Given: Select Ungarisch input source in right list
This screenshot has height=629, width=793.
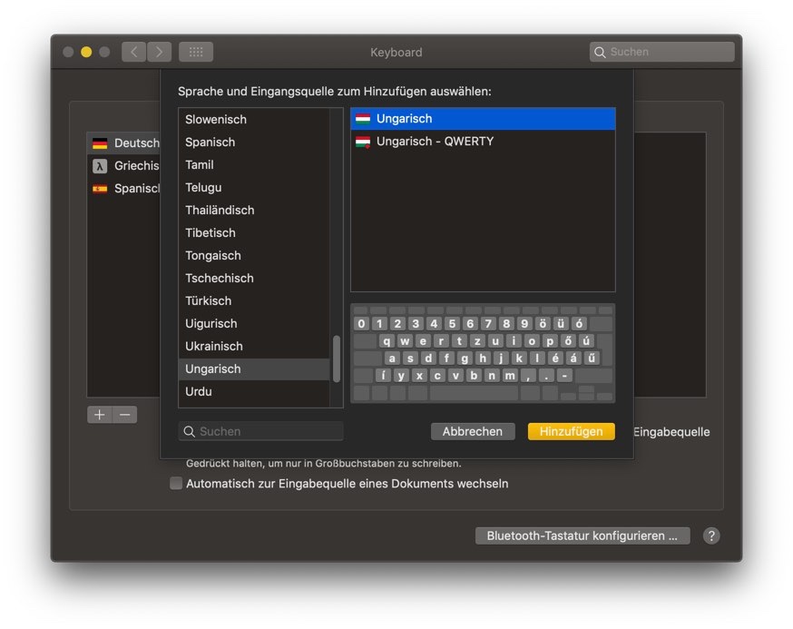Looking at the screenshot, I should click(483, 118).
